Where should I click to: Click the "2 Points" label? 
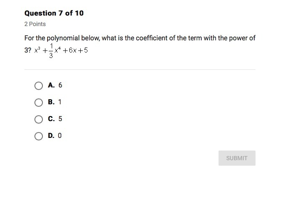click(35, 24)
